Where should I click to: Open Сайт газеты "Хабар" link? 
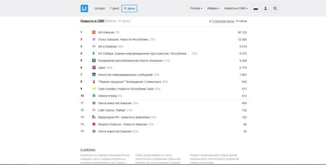[112, 110]
